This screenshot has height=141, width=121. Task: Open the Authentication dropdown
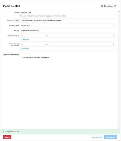pos(68,25)
